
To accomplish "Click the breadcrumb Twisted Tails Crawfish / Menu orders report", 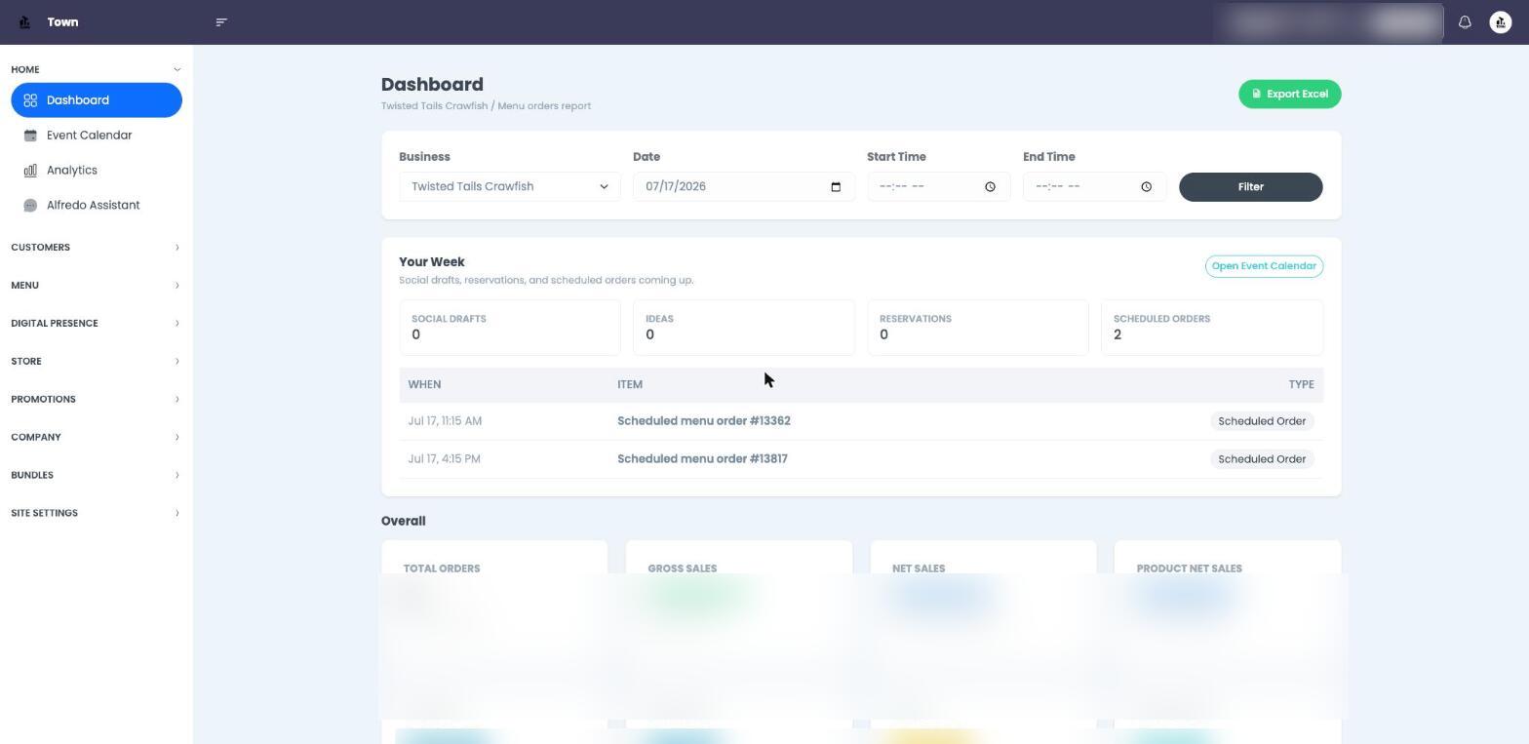I will click(x=486, y=106).
